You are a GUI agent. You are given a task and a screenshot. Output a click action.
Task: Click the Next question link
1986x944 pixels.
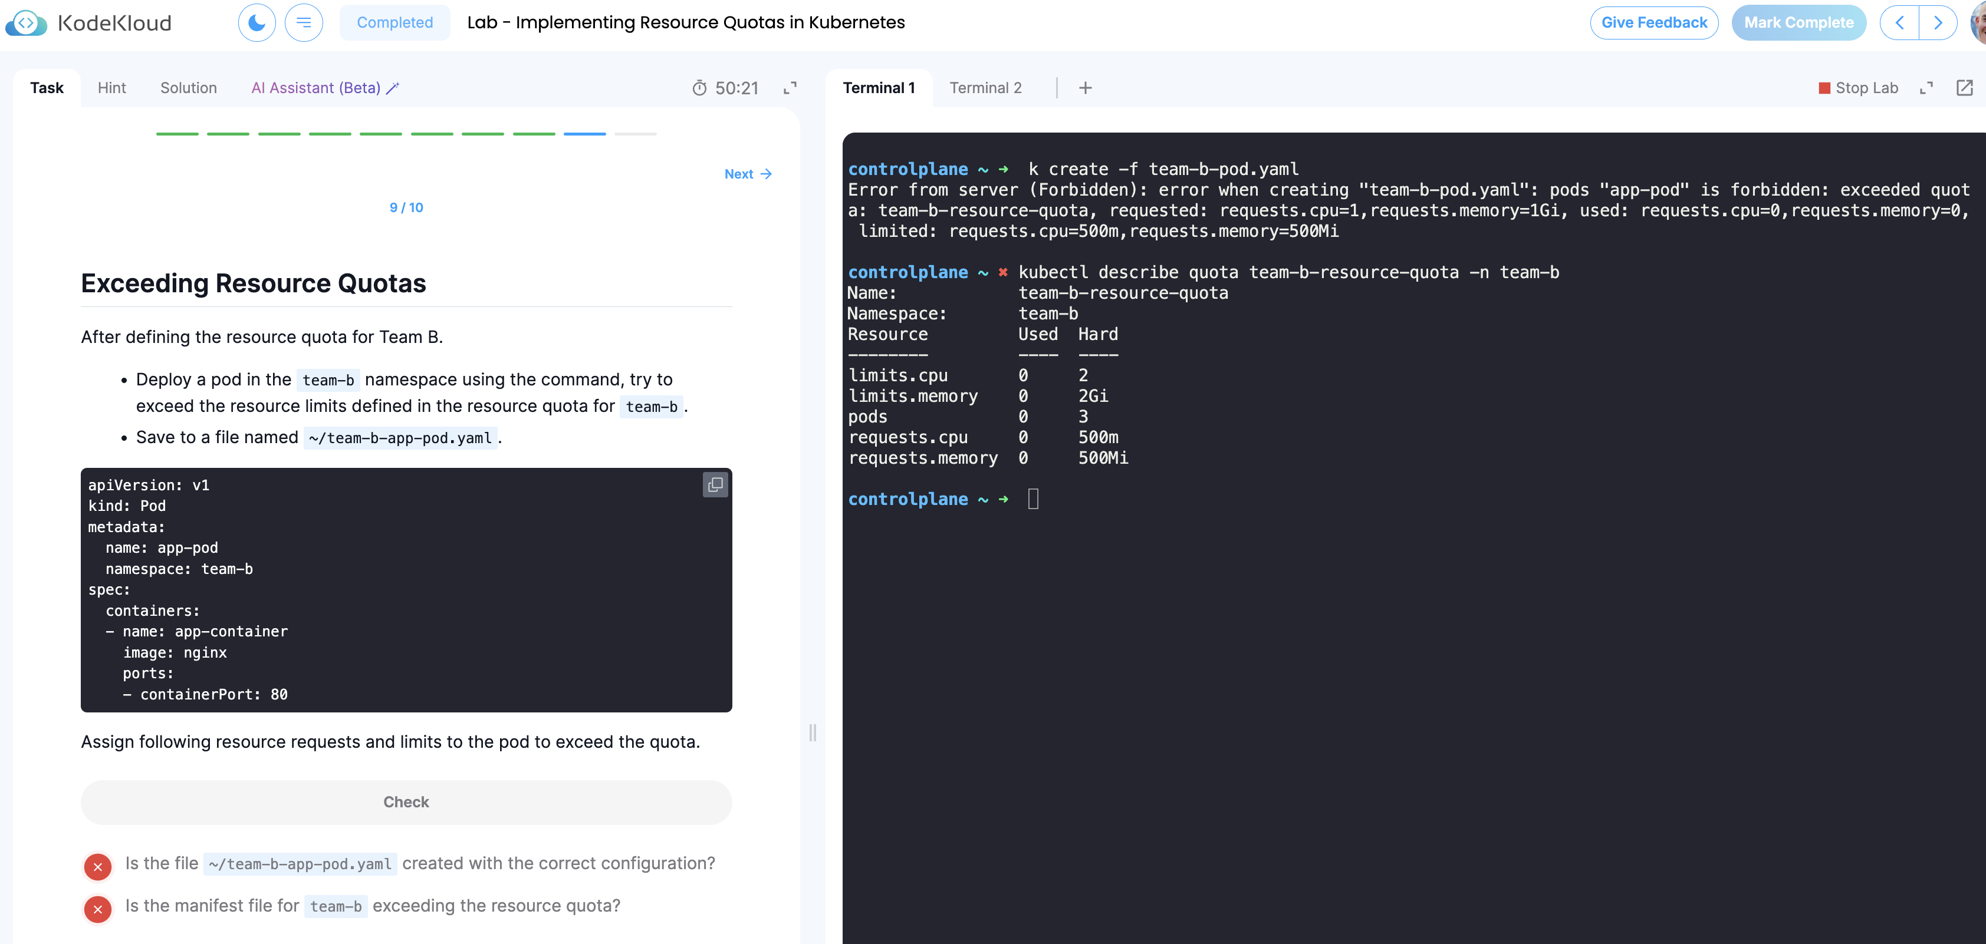click(747, 174)
